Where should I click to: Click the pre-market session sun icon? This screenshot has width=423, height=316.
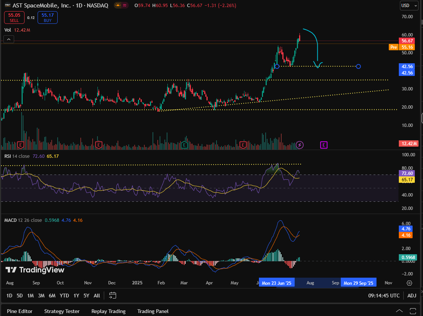(x=118, y=5)
